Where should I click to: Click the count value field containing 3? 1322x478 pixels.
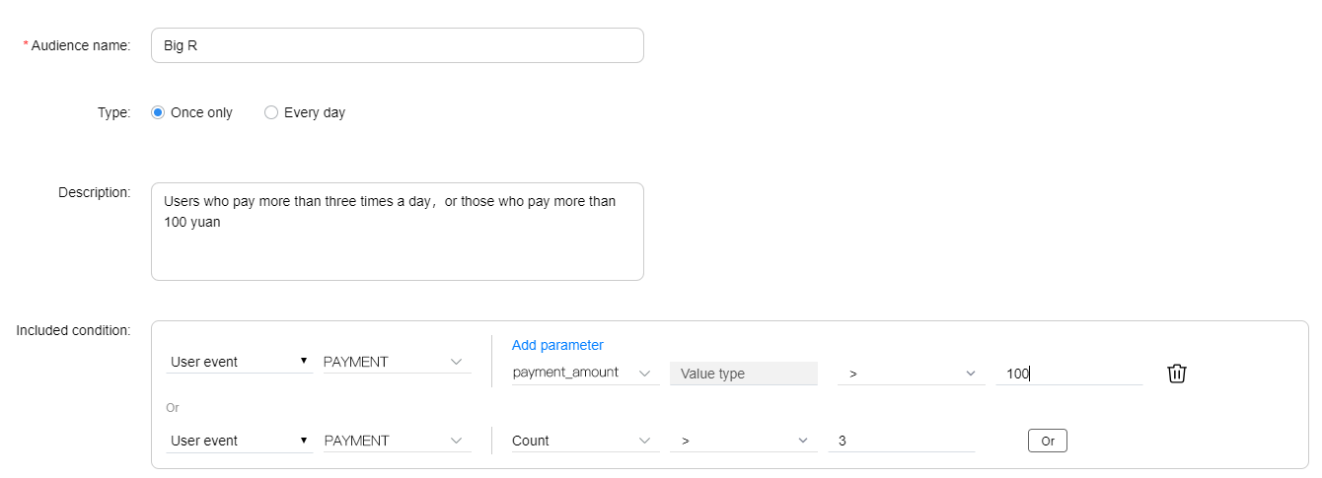[x=901, y=441]
